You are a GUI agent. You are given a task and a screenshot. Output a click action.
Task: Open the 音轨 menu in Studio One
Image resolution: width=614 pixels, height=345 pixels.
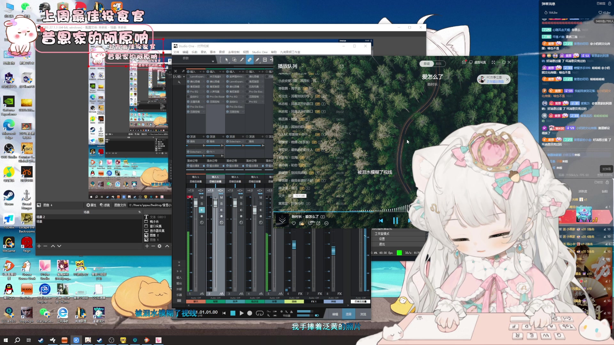click(203, 52)
